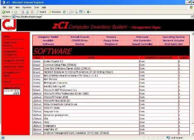This screenshot has height=140, width=194.
Task: Click the zCI red logo image
Action: (x=9, y=25)
